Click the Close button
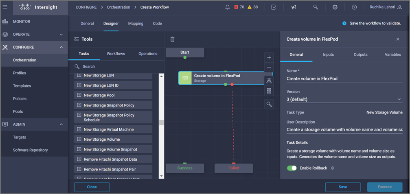The image size is (410, 194). pyautogui.click(x=92, y=187)
